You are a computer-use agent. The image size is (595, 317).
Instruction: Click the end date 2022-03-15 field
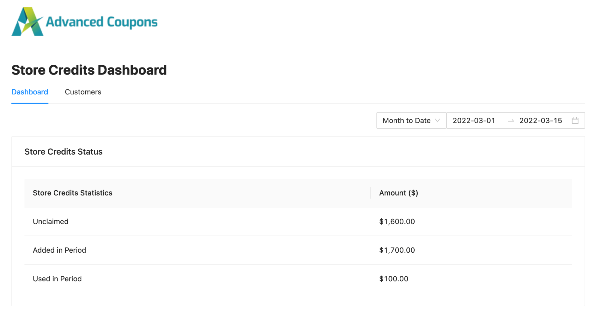pyautogui.click(x=541, y=120)
